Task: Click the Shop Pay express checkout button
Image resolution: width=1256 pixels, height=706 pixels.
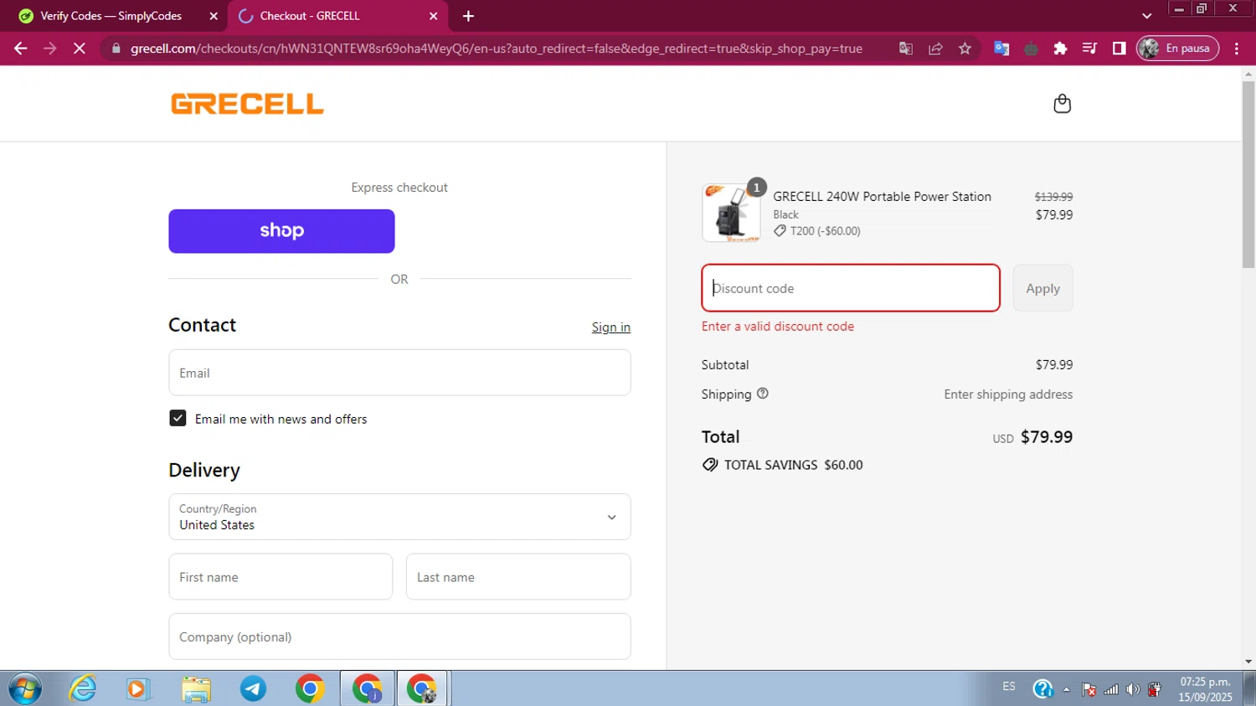Action: 281,231
